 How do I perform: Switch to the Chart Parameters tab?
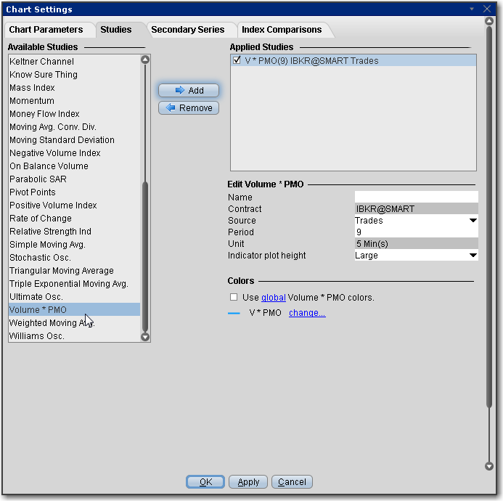[49, 30]
